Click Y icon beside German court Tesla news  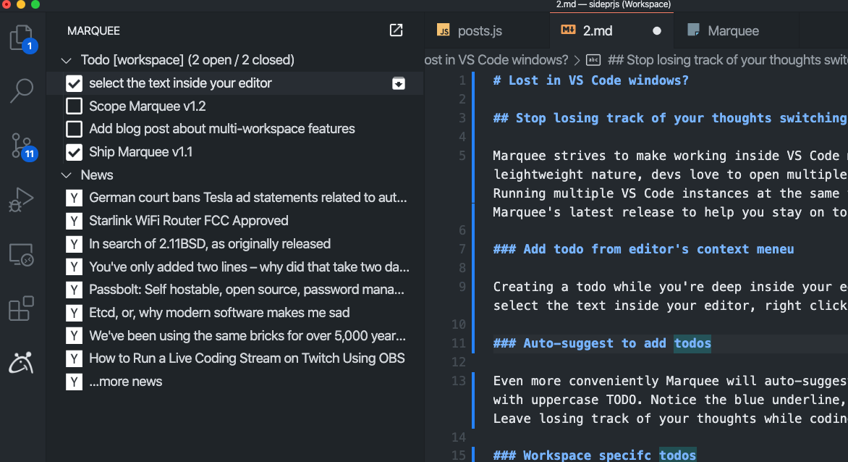74,198
